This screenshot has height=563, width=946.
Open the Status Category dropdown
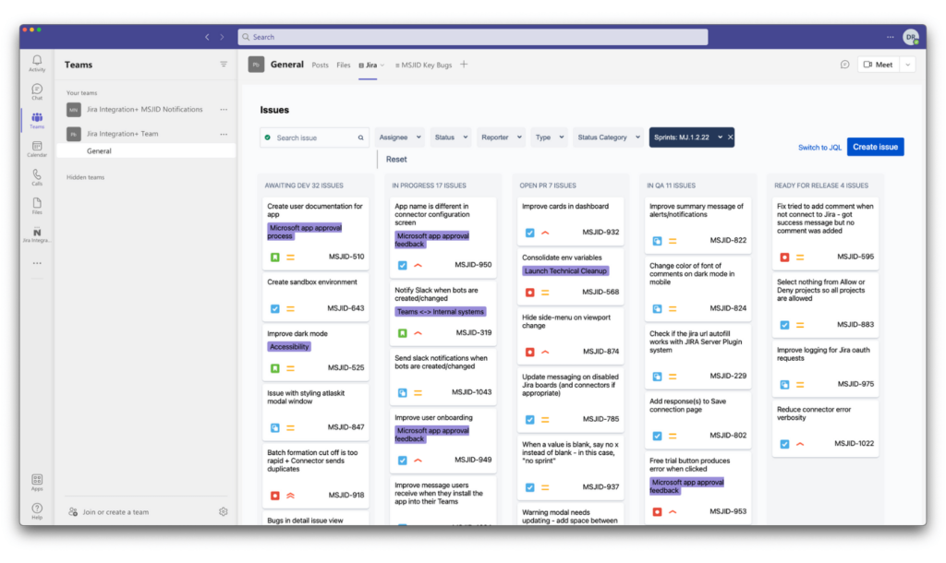click(608, 138)
